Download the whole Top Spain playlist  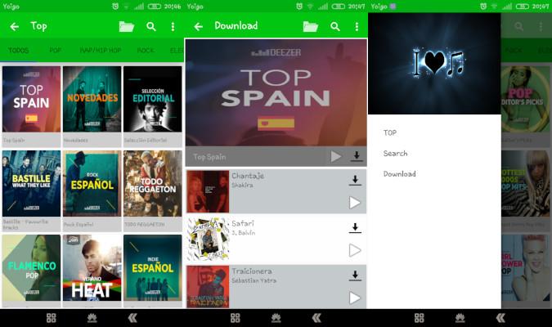point(357,156)
